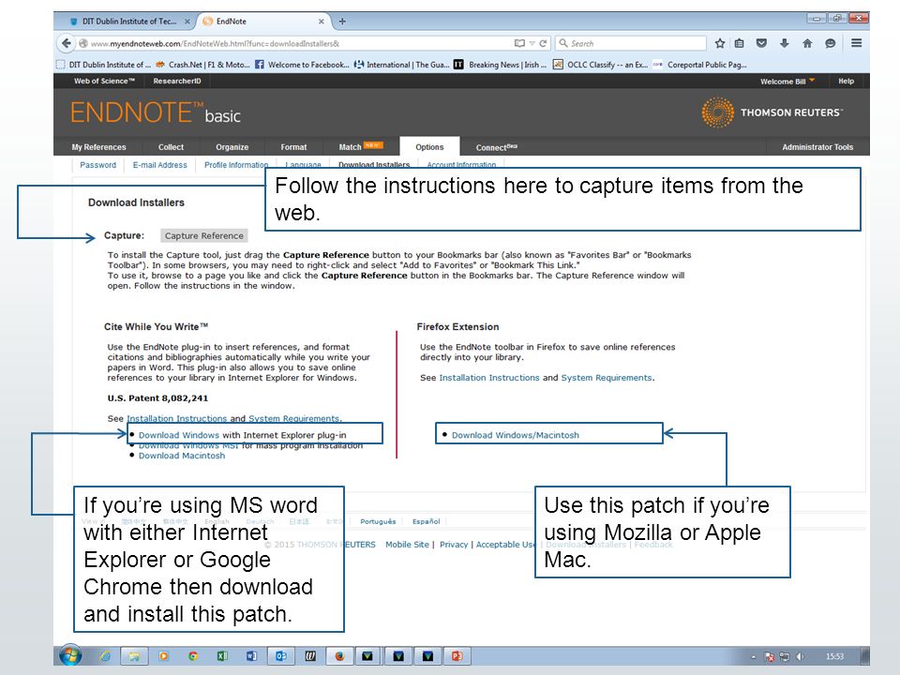Close the DIT Dublin Institute tab
The image size is (900, 675).
click(x=187, y=22)
